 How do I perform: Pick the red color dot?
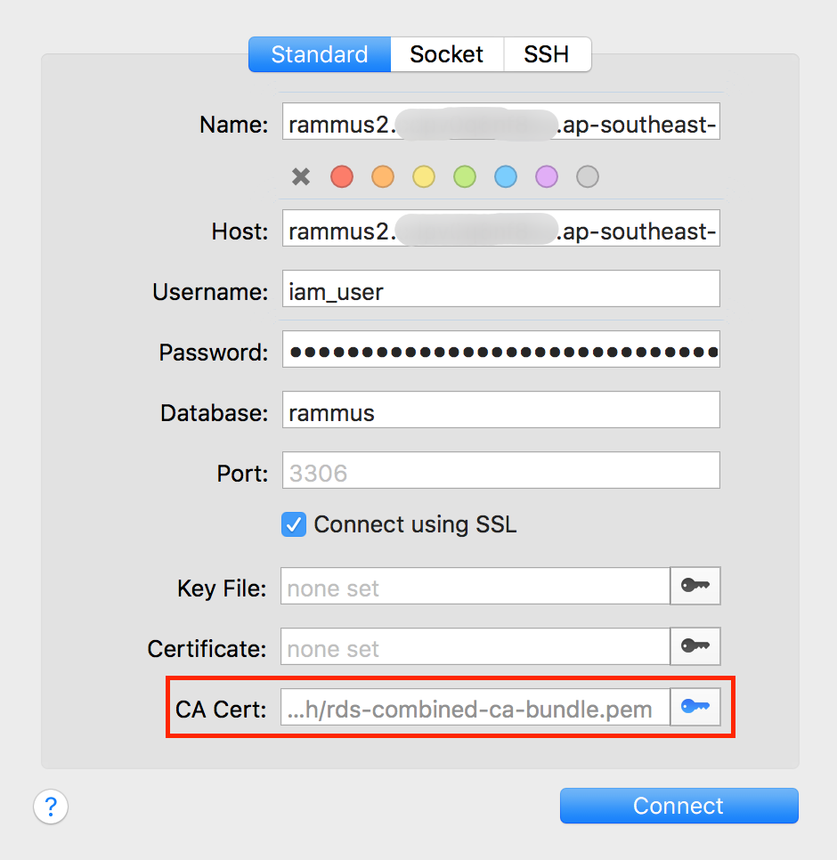(342, 176)
